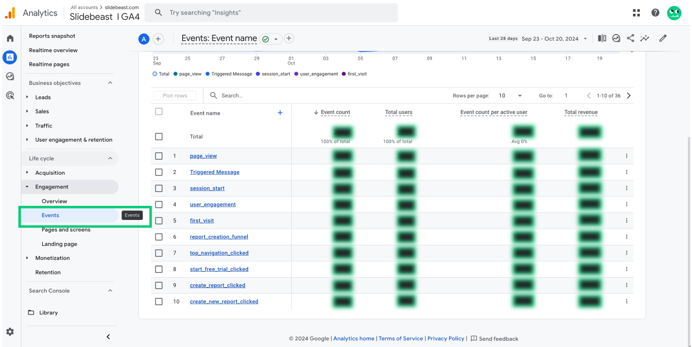The height and width of the screenshot is (347, 692).
Task: Open the Advertising icon in left rail
Action: [x=10, y=95]
